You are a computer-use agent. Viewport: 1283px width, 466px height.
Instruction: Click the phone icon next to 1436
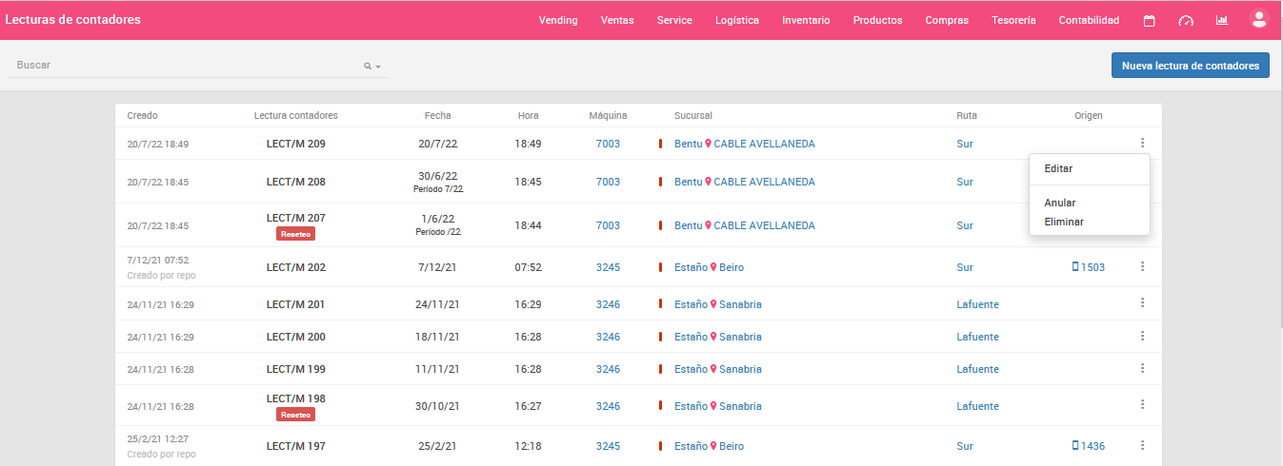pos(1076,446)
